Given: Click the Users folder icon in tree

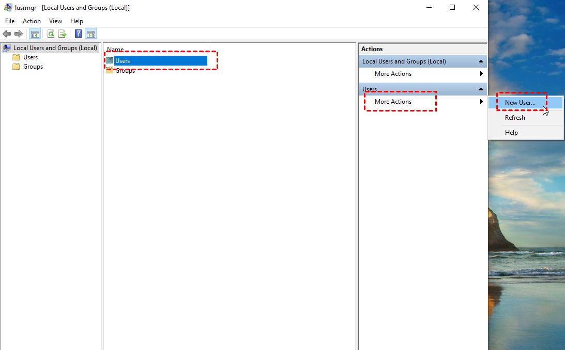Looking at the screenshot, I should [x=16, y=57].
